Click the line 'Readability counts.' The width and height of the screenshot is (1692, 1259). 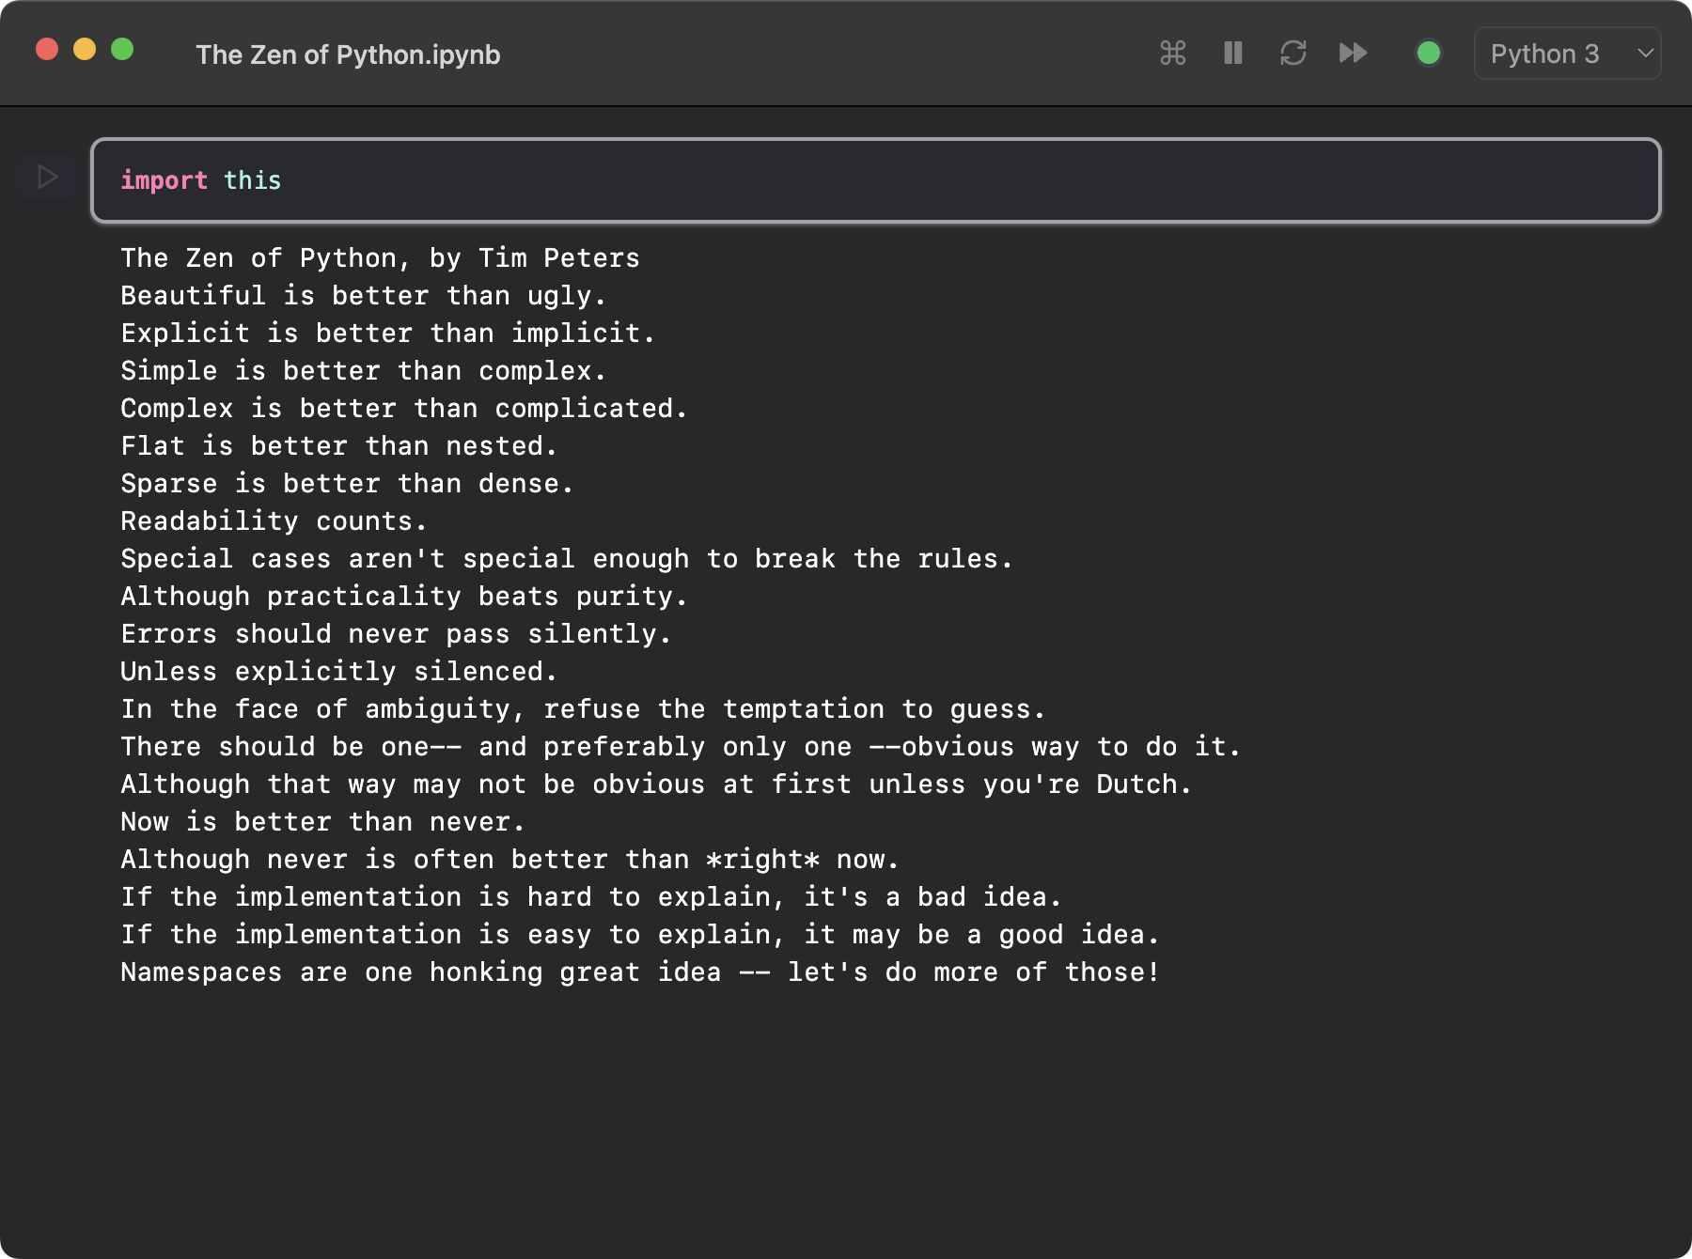tap(274, 521)
